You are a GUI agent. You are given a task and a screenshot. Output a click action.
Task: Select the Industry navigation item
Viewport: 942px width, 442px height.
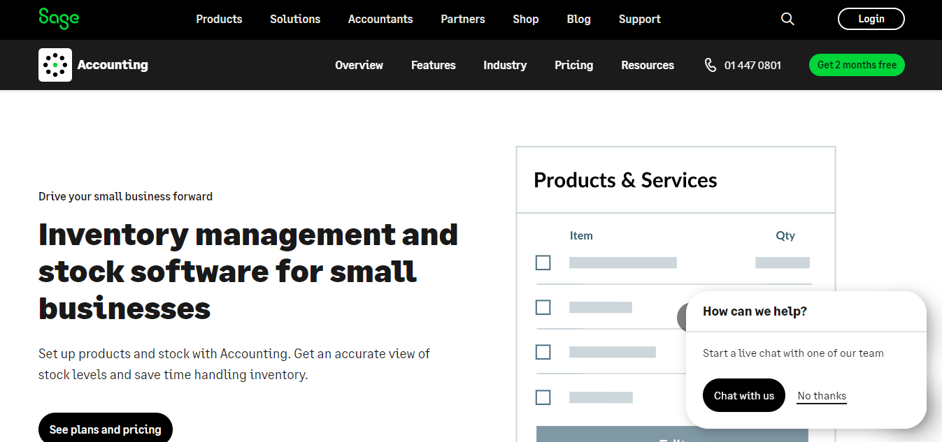point(505,64)
